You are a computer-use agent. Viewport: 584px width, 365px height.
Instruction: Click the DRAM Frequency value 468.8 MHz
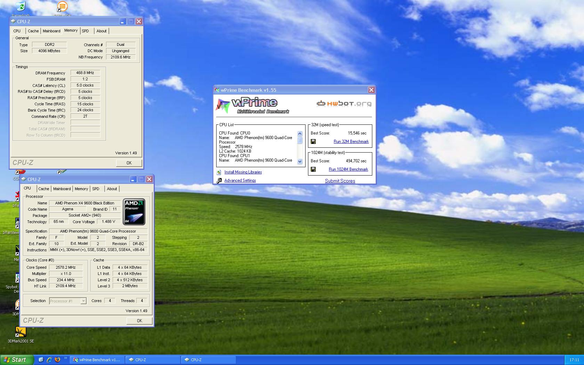coord(85,73)
